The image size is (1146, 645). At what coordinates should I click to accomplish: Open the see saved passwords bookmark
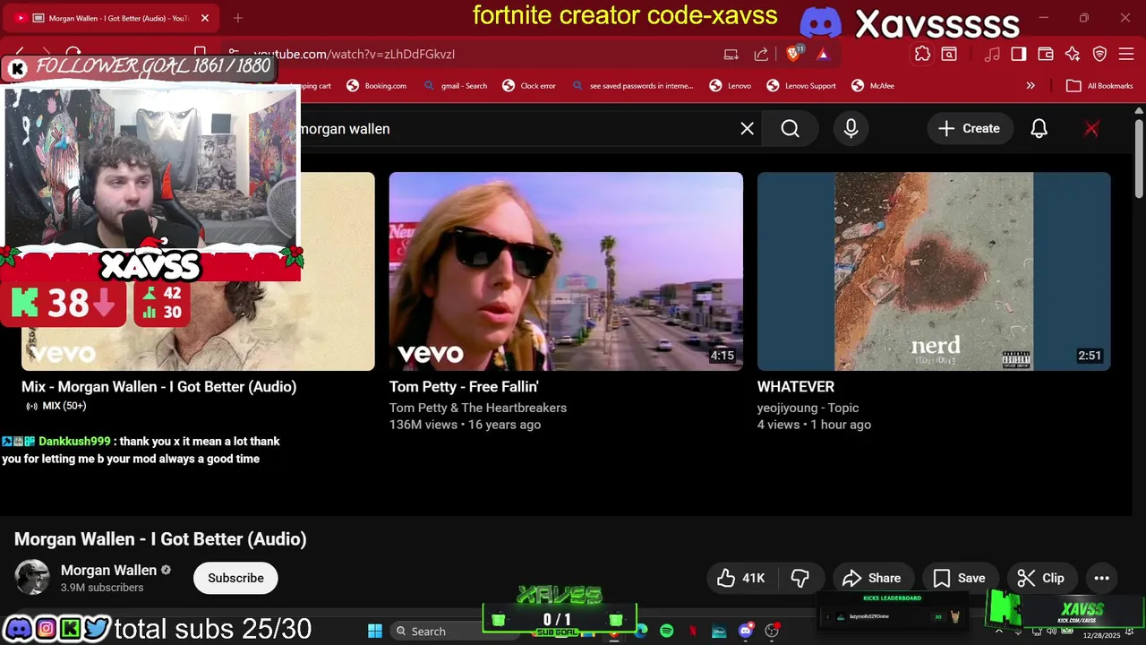click(632, 86)
